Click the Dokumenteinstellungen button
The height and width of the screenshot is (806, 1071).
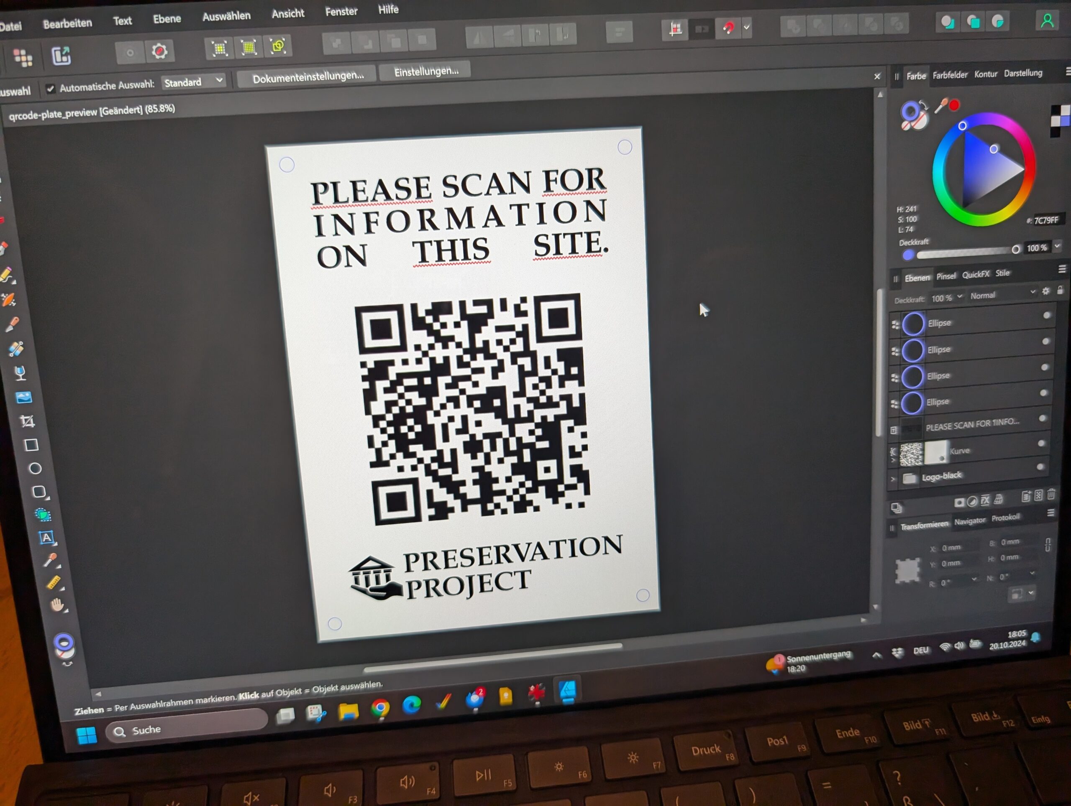point(308,77)
